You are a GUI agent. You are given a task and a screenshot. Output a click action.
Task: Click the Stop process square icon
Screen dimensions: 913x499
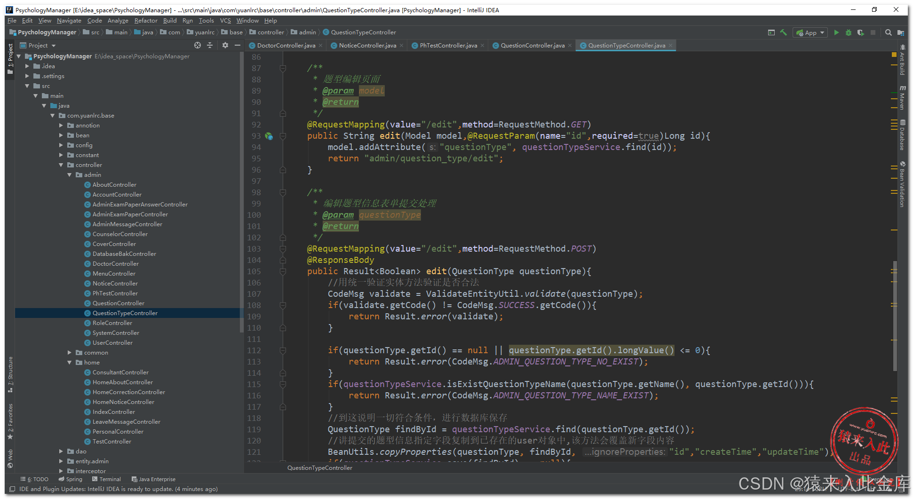click(x=873, y=32)
